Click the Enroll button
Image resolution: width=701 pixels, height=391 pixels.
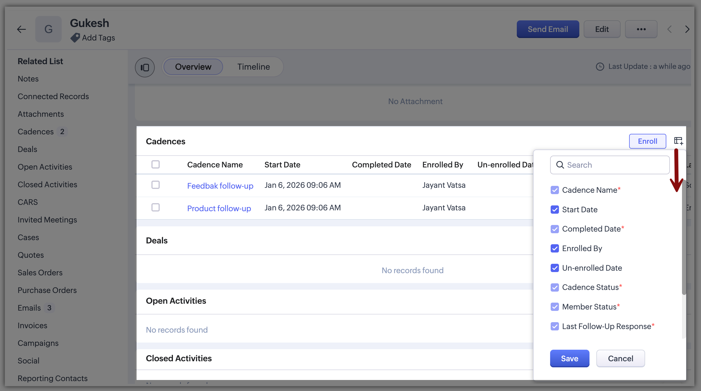(647, 141)
